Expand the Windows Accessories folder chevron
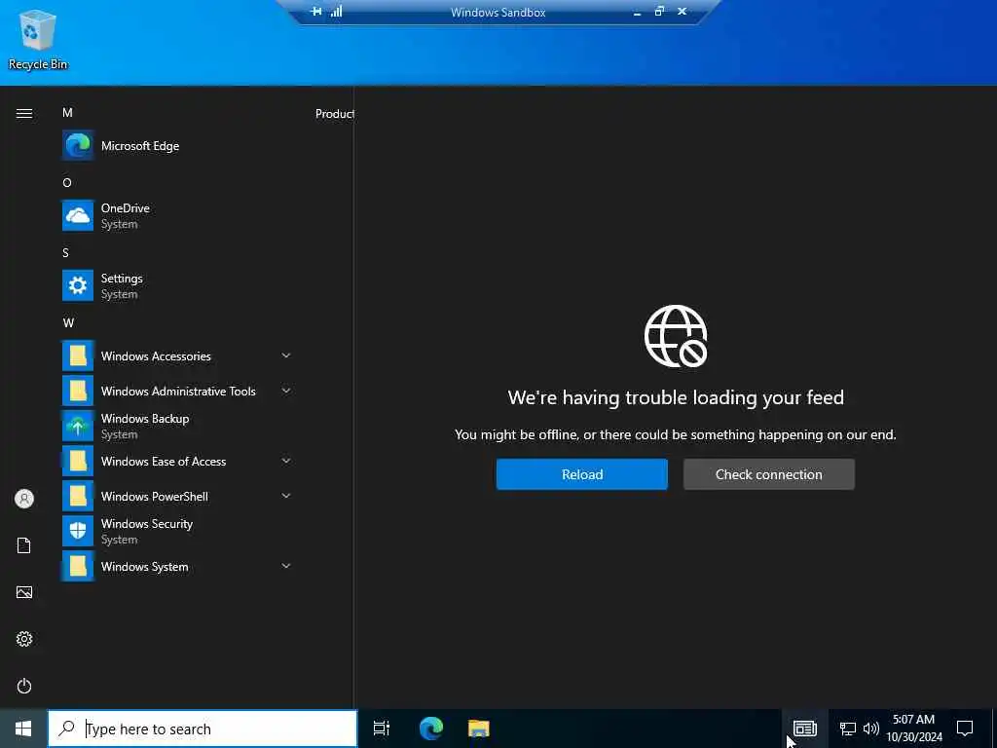Viewport: 997px width, 748px height. pos(286,355)
